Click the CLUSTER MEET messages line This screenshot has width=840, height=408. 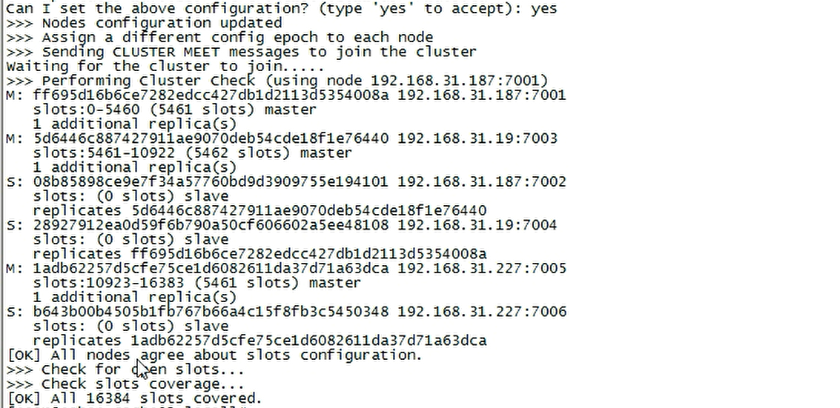241,52
